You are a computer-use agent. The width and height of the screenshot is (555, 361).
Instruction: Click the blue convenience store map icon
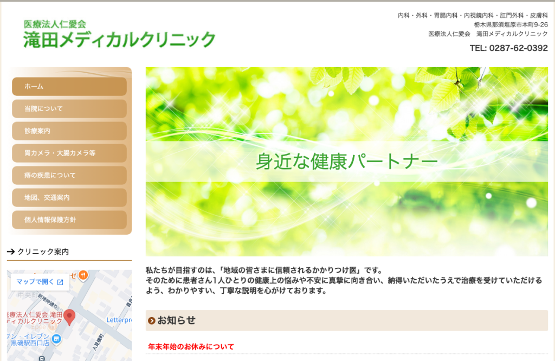[56, 339]
